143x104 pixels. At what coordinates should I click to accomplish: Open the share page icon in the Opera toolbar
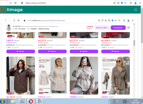point(114,3)
